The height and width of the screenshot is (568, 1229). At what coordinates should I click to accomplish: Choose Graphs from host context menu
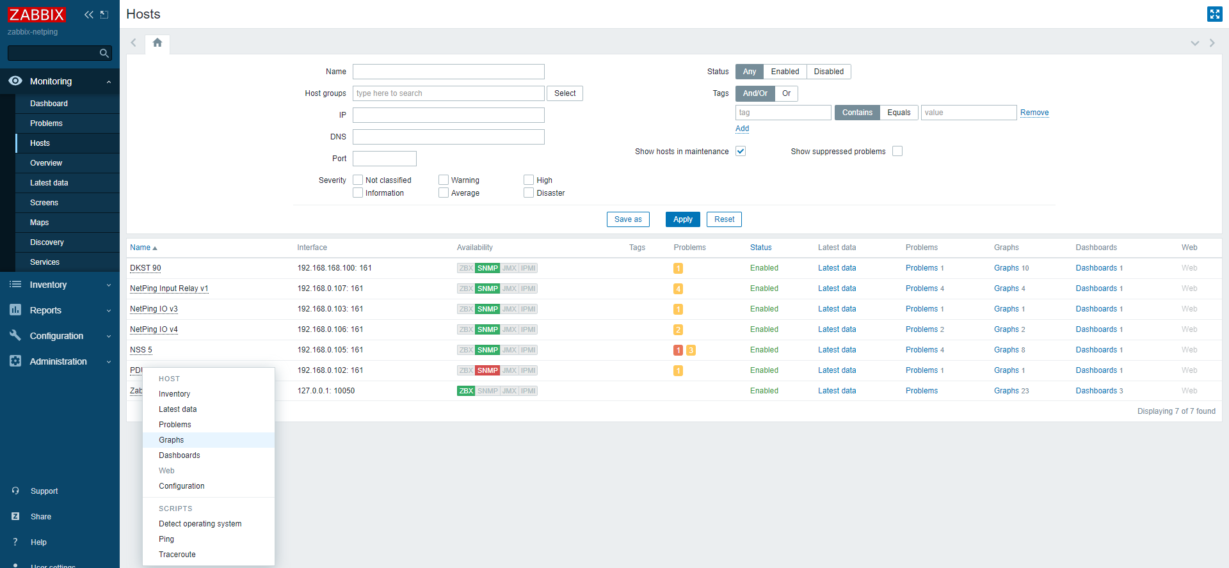pyautogui.click(x=172, y=440)
